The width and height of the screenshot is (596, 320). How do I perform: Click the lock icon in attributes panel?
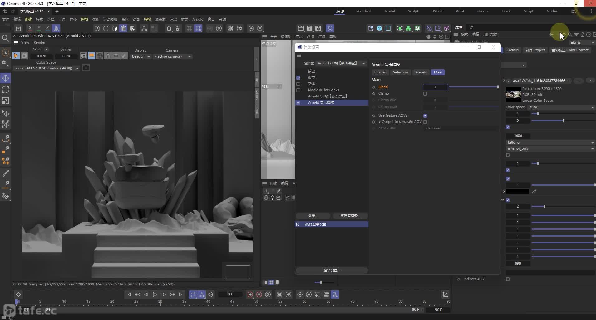582,35
